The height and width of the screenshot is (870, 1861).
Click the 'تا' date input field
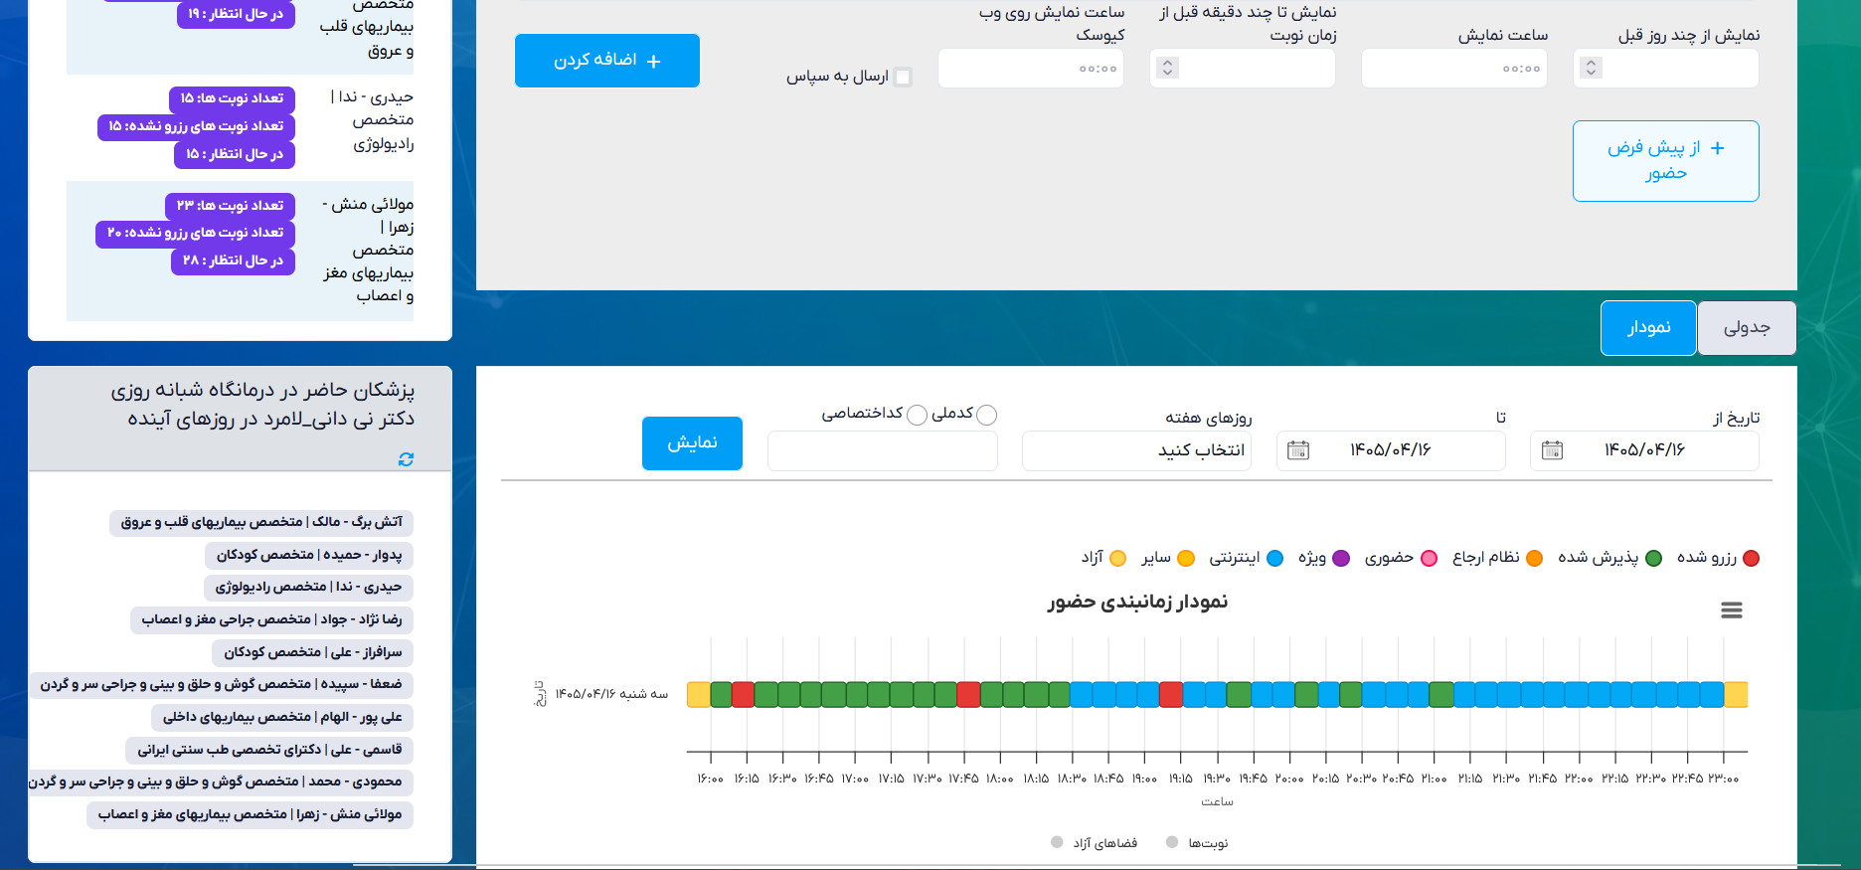[1391, 450]
